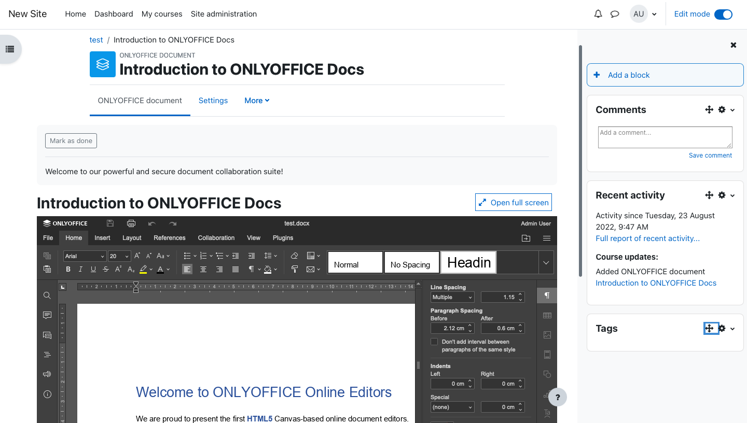
Task: Increase paragraph indent
Action: point(252,256)
